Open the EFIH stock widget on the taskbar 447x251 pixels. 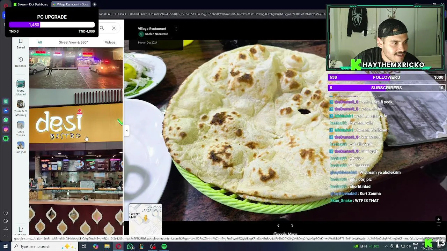click(366, 246)
